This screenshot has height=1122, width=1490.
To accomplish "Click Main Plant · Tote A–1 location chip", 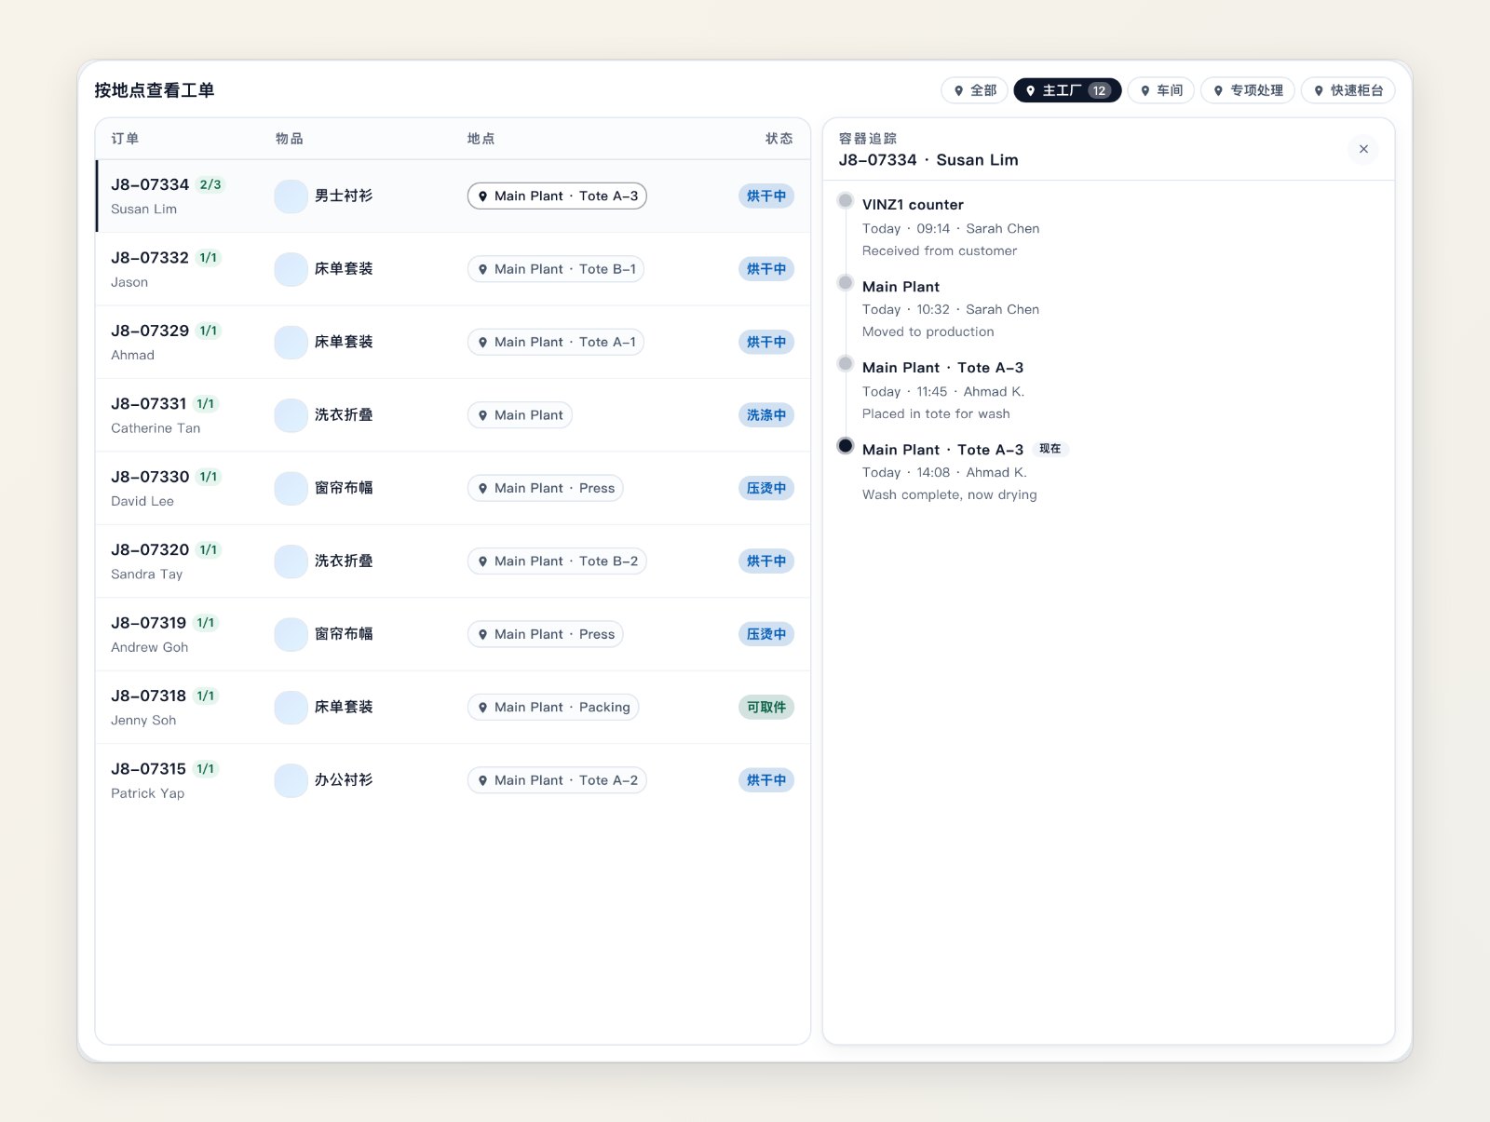I will pos(556,343).
